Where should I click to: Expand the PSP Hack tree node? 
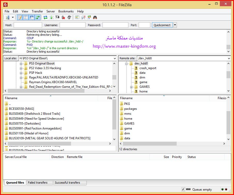coord(21,73)
